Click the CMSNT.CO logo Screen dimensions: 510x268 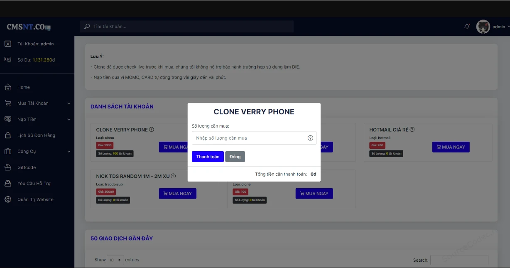[x=28, y=27]
